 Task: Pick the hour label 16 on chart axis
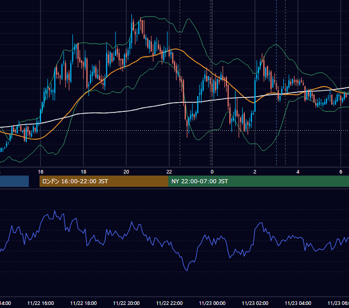click(x=41, y=172)
